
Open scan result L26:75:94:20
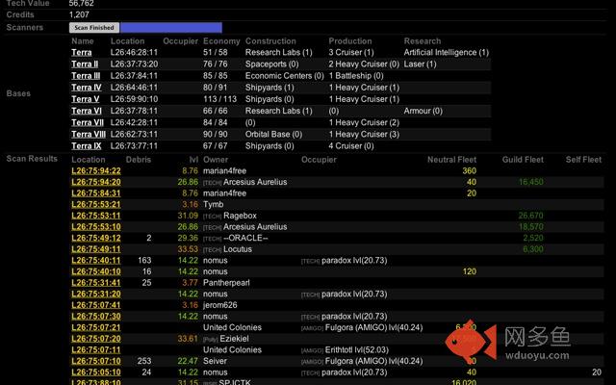pyautogui.click(x=95, y=182)
